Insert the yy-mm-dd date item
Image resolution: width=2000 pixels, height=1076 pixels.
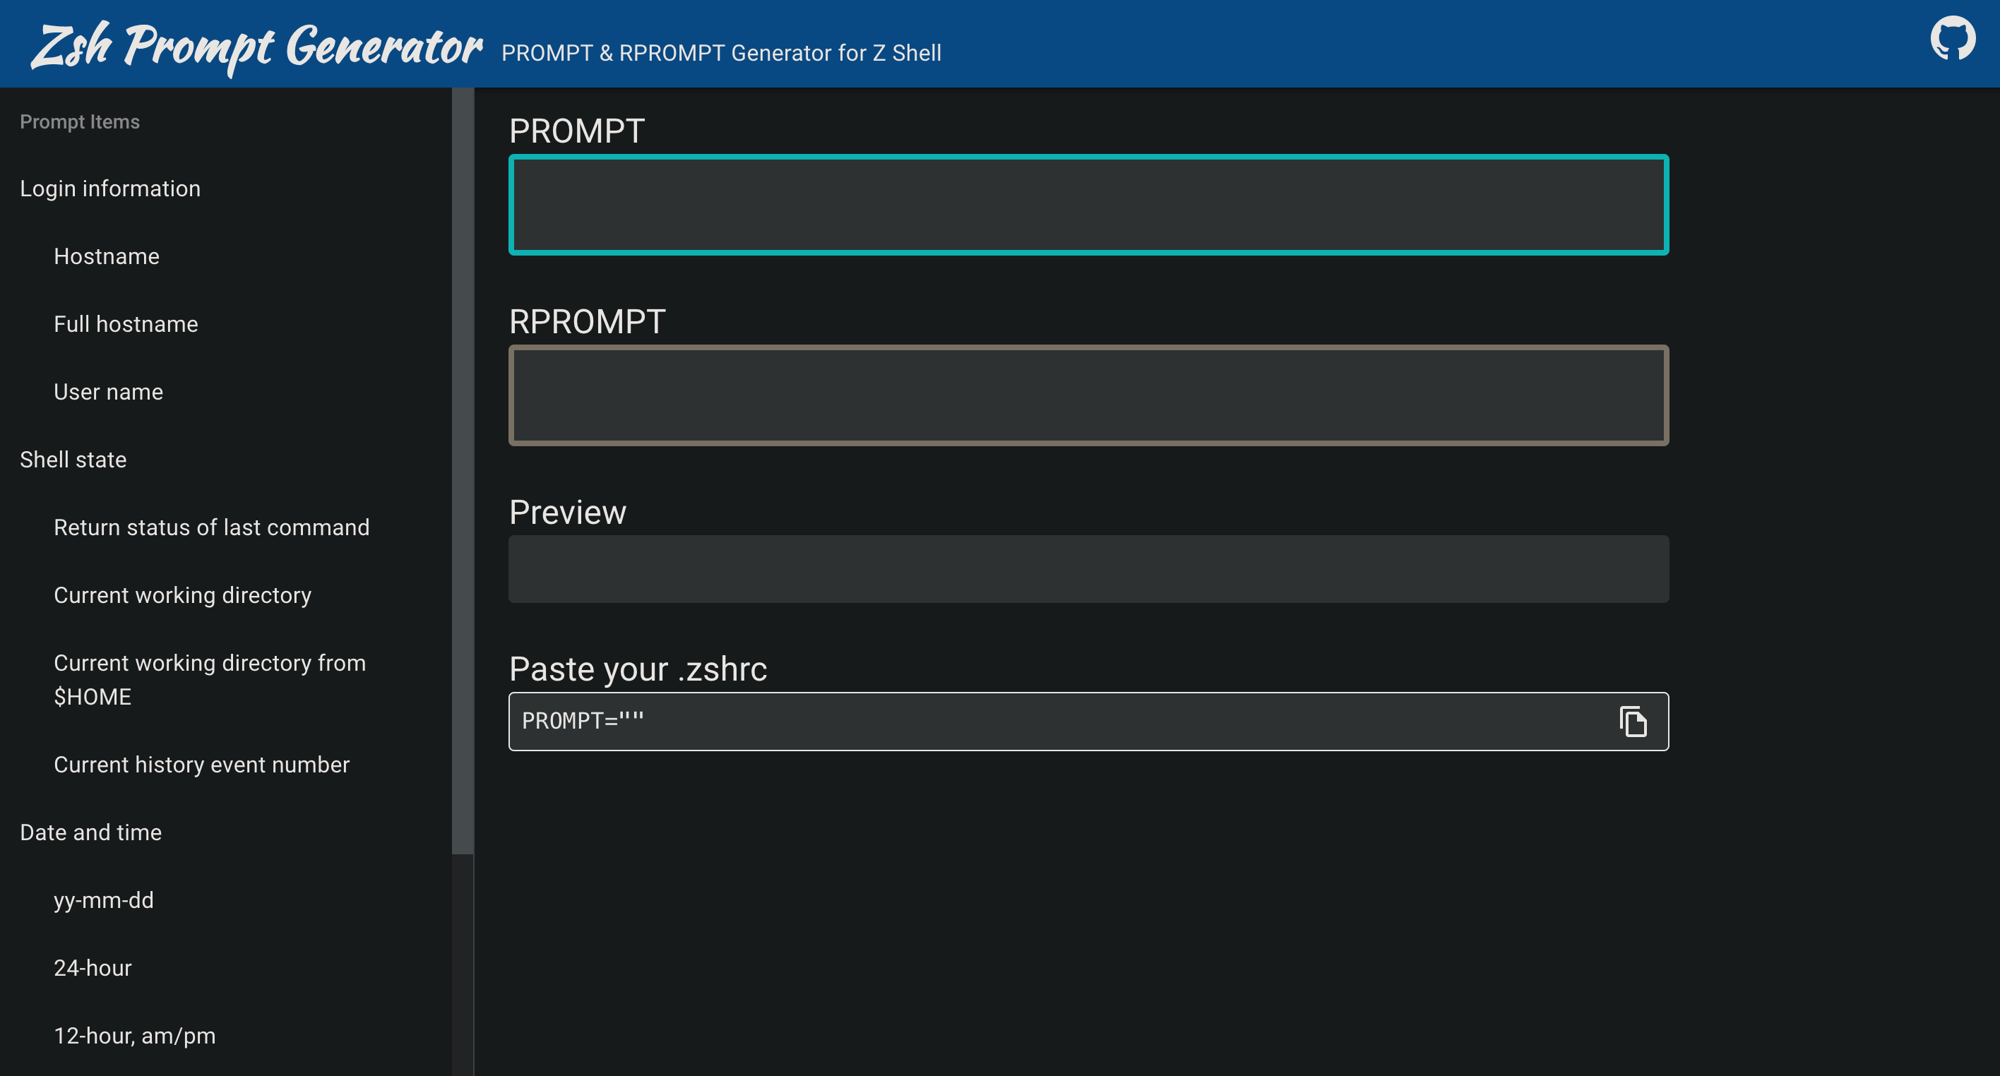tap(103, 900)
